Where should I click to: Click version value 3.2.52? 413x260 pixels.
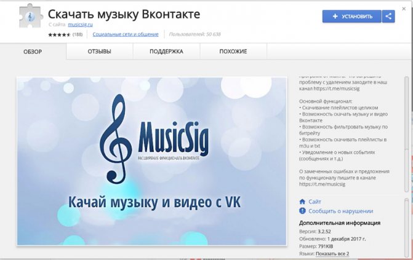tap(324, 232)
